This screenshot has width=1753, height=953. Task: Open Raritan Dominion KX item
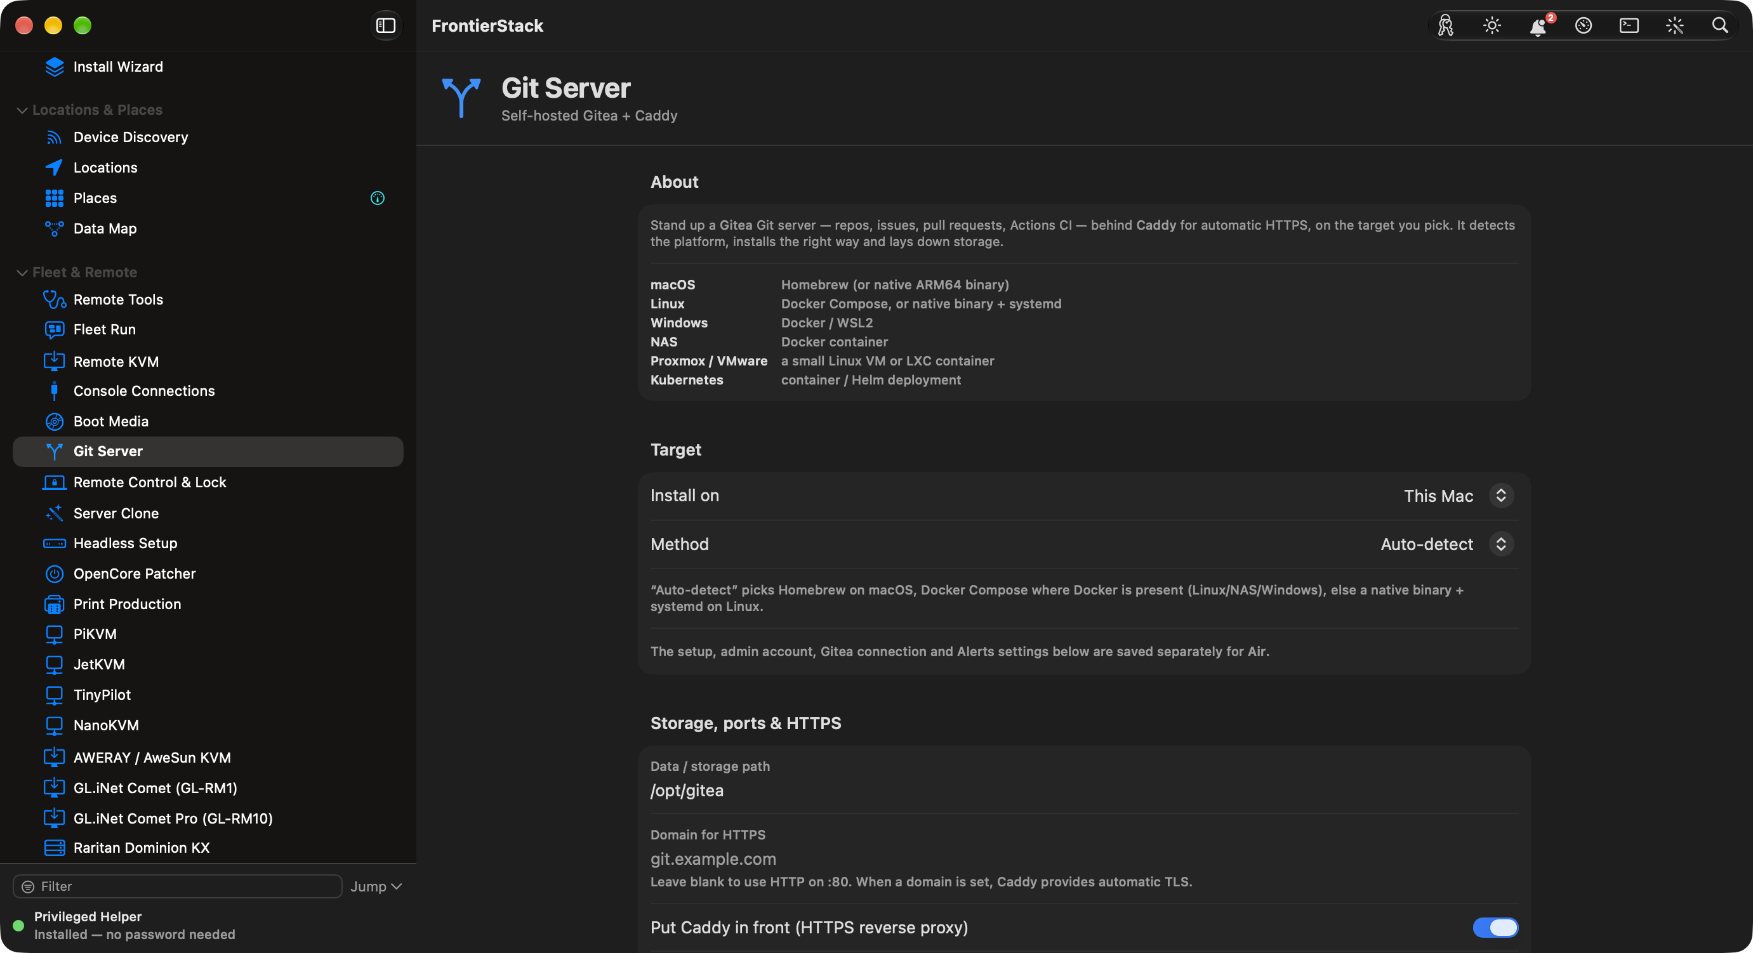208,848
